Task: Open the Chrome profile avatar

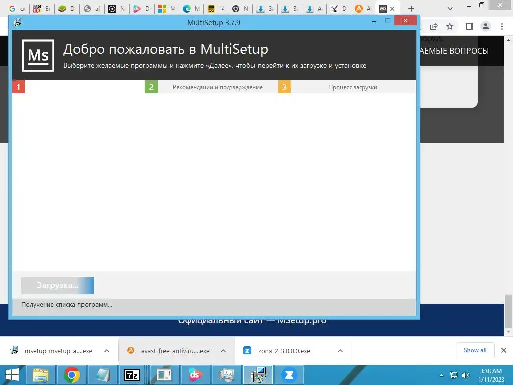Action: click(486, 26)
